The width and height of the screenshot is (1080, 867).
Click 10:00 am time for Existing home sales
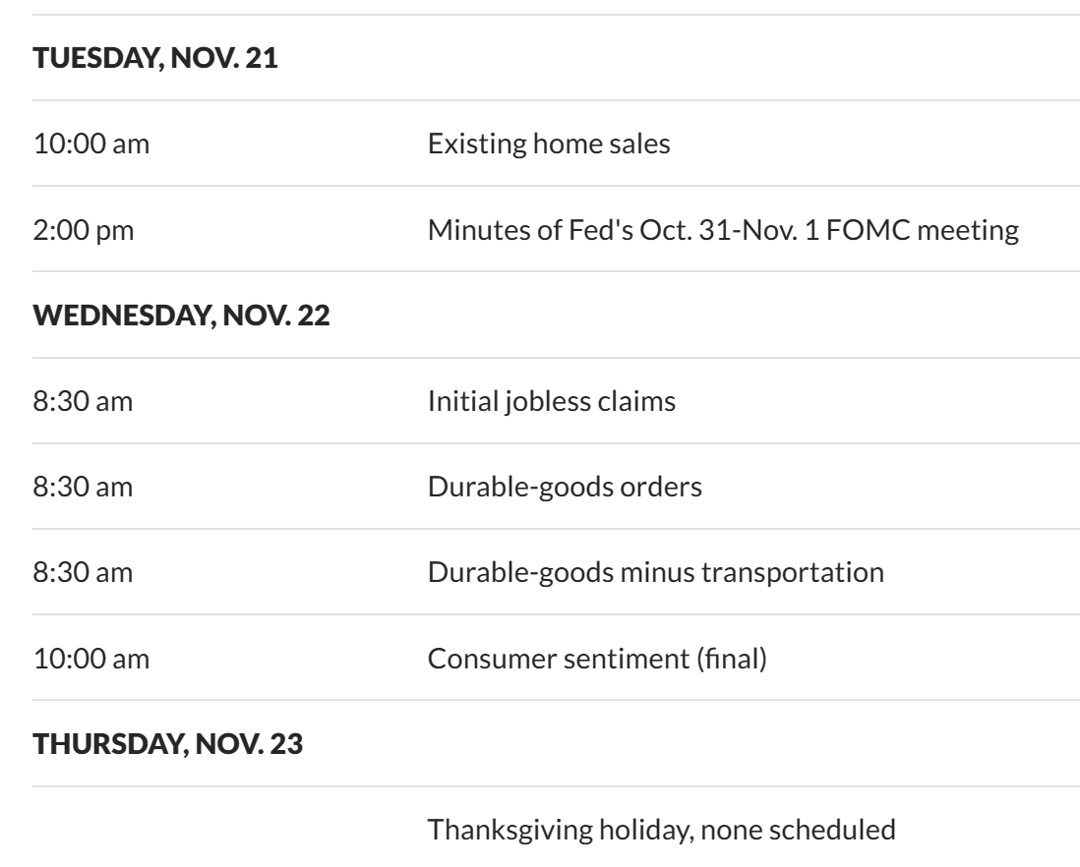pyautogui.click(x=91, y=144)
